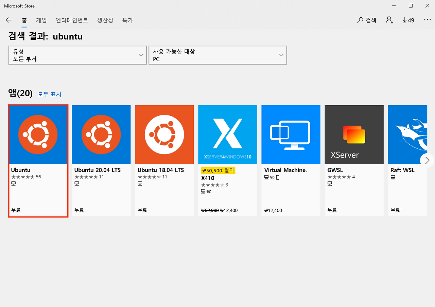This screenshot has width=435, height=307.
Task: Open the X410 XServer4Windows10 tile image
Action: click(228, 134)
